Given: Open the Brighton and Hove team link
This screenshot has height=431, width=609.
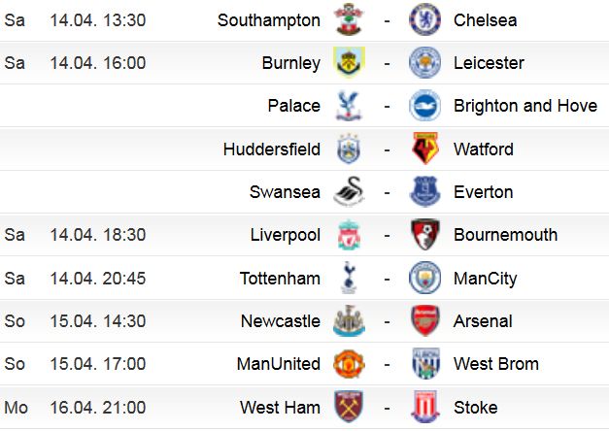Looking at the screenshot, I should [525, 106].
